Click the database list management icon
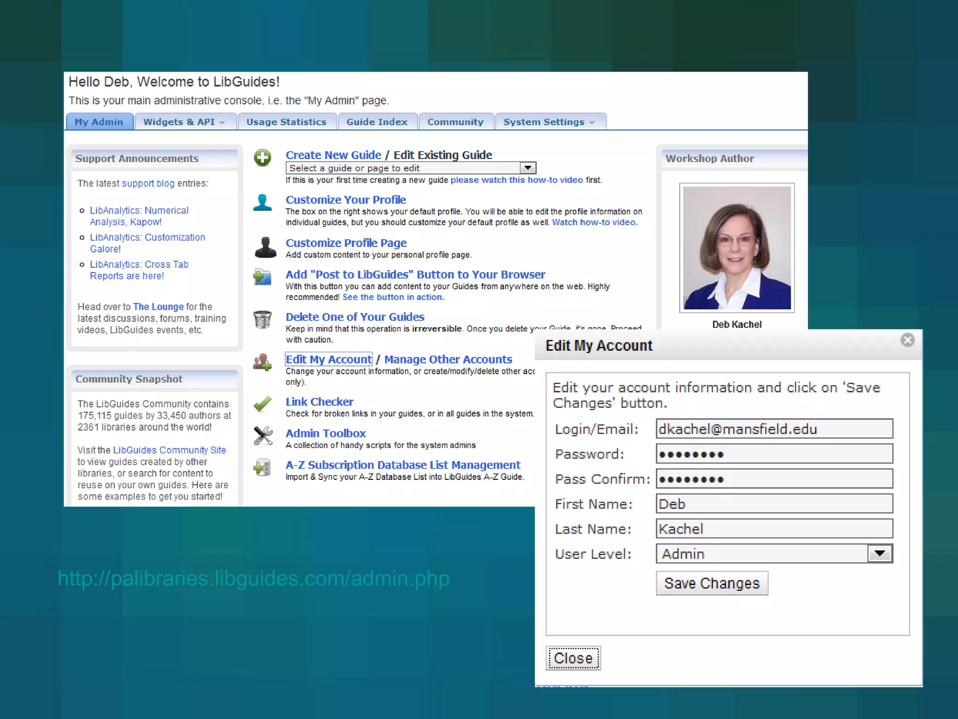 (262, 467)
